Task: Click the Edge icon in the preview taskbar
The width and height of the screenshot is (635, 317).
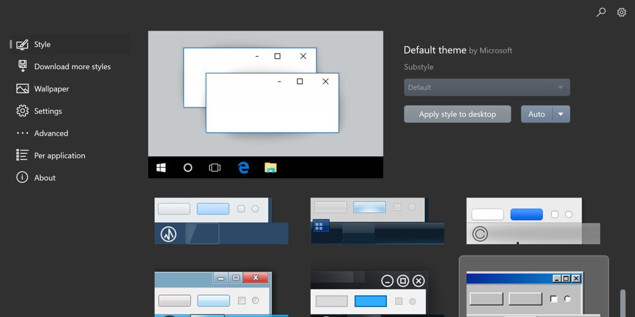Action: pos(243,167)
